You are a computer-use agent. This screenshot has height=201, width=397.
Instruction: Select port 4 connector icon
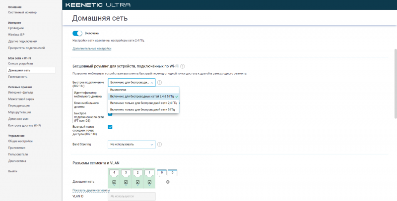pos(114,173)
